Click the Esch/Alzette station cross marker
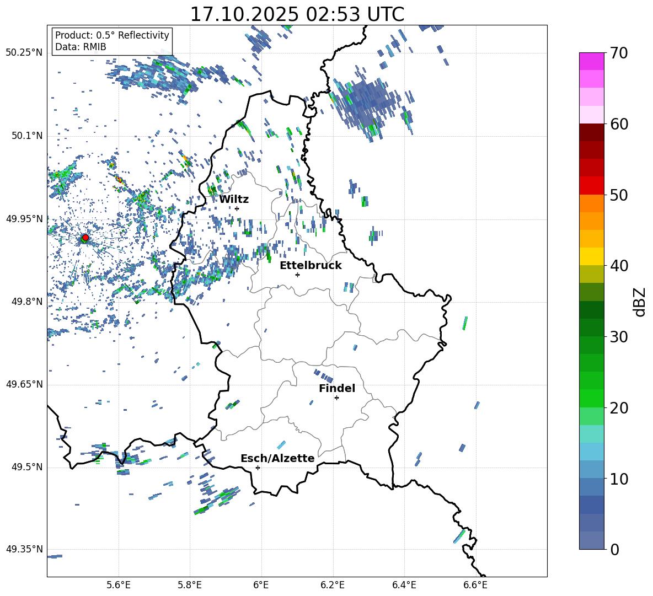The width and height of the screenshot is (653, 596). click(x=258, y=468)
